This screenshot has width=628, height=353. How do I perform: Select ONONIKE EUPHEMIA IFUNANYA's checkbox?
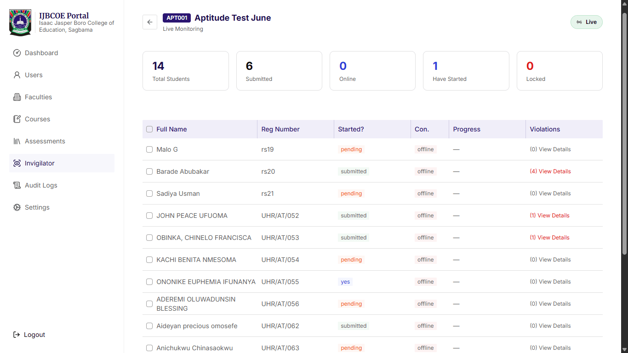point(149,282)
